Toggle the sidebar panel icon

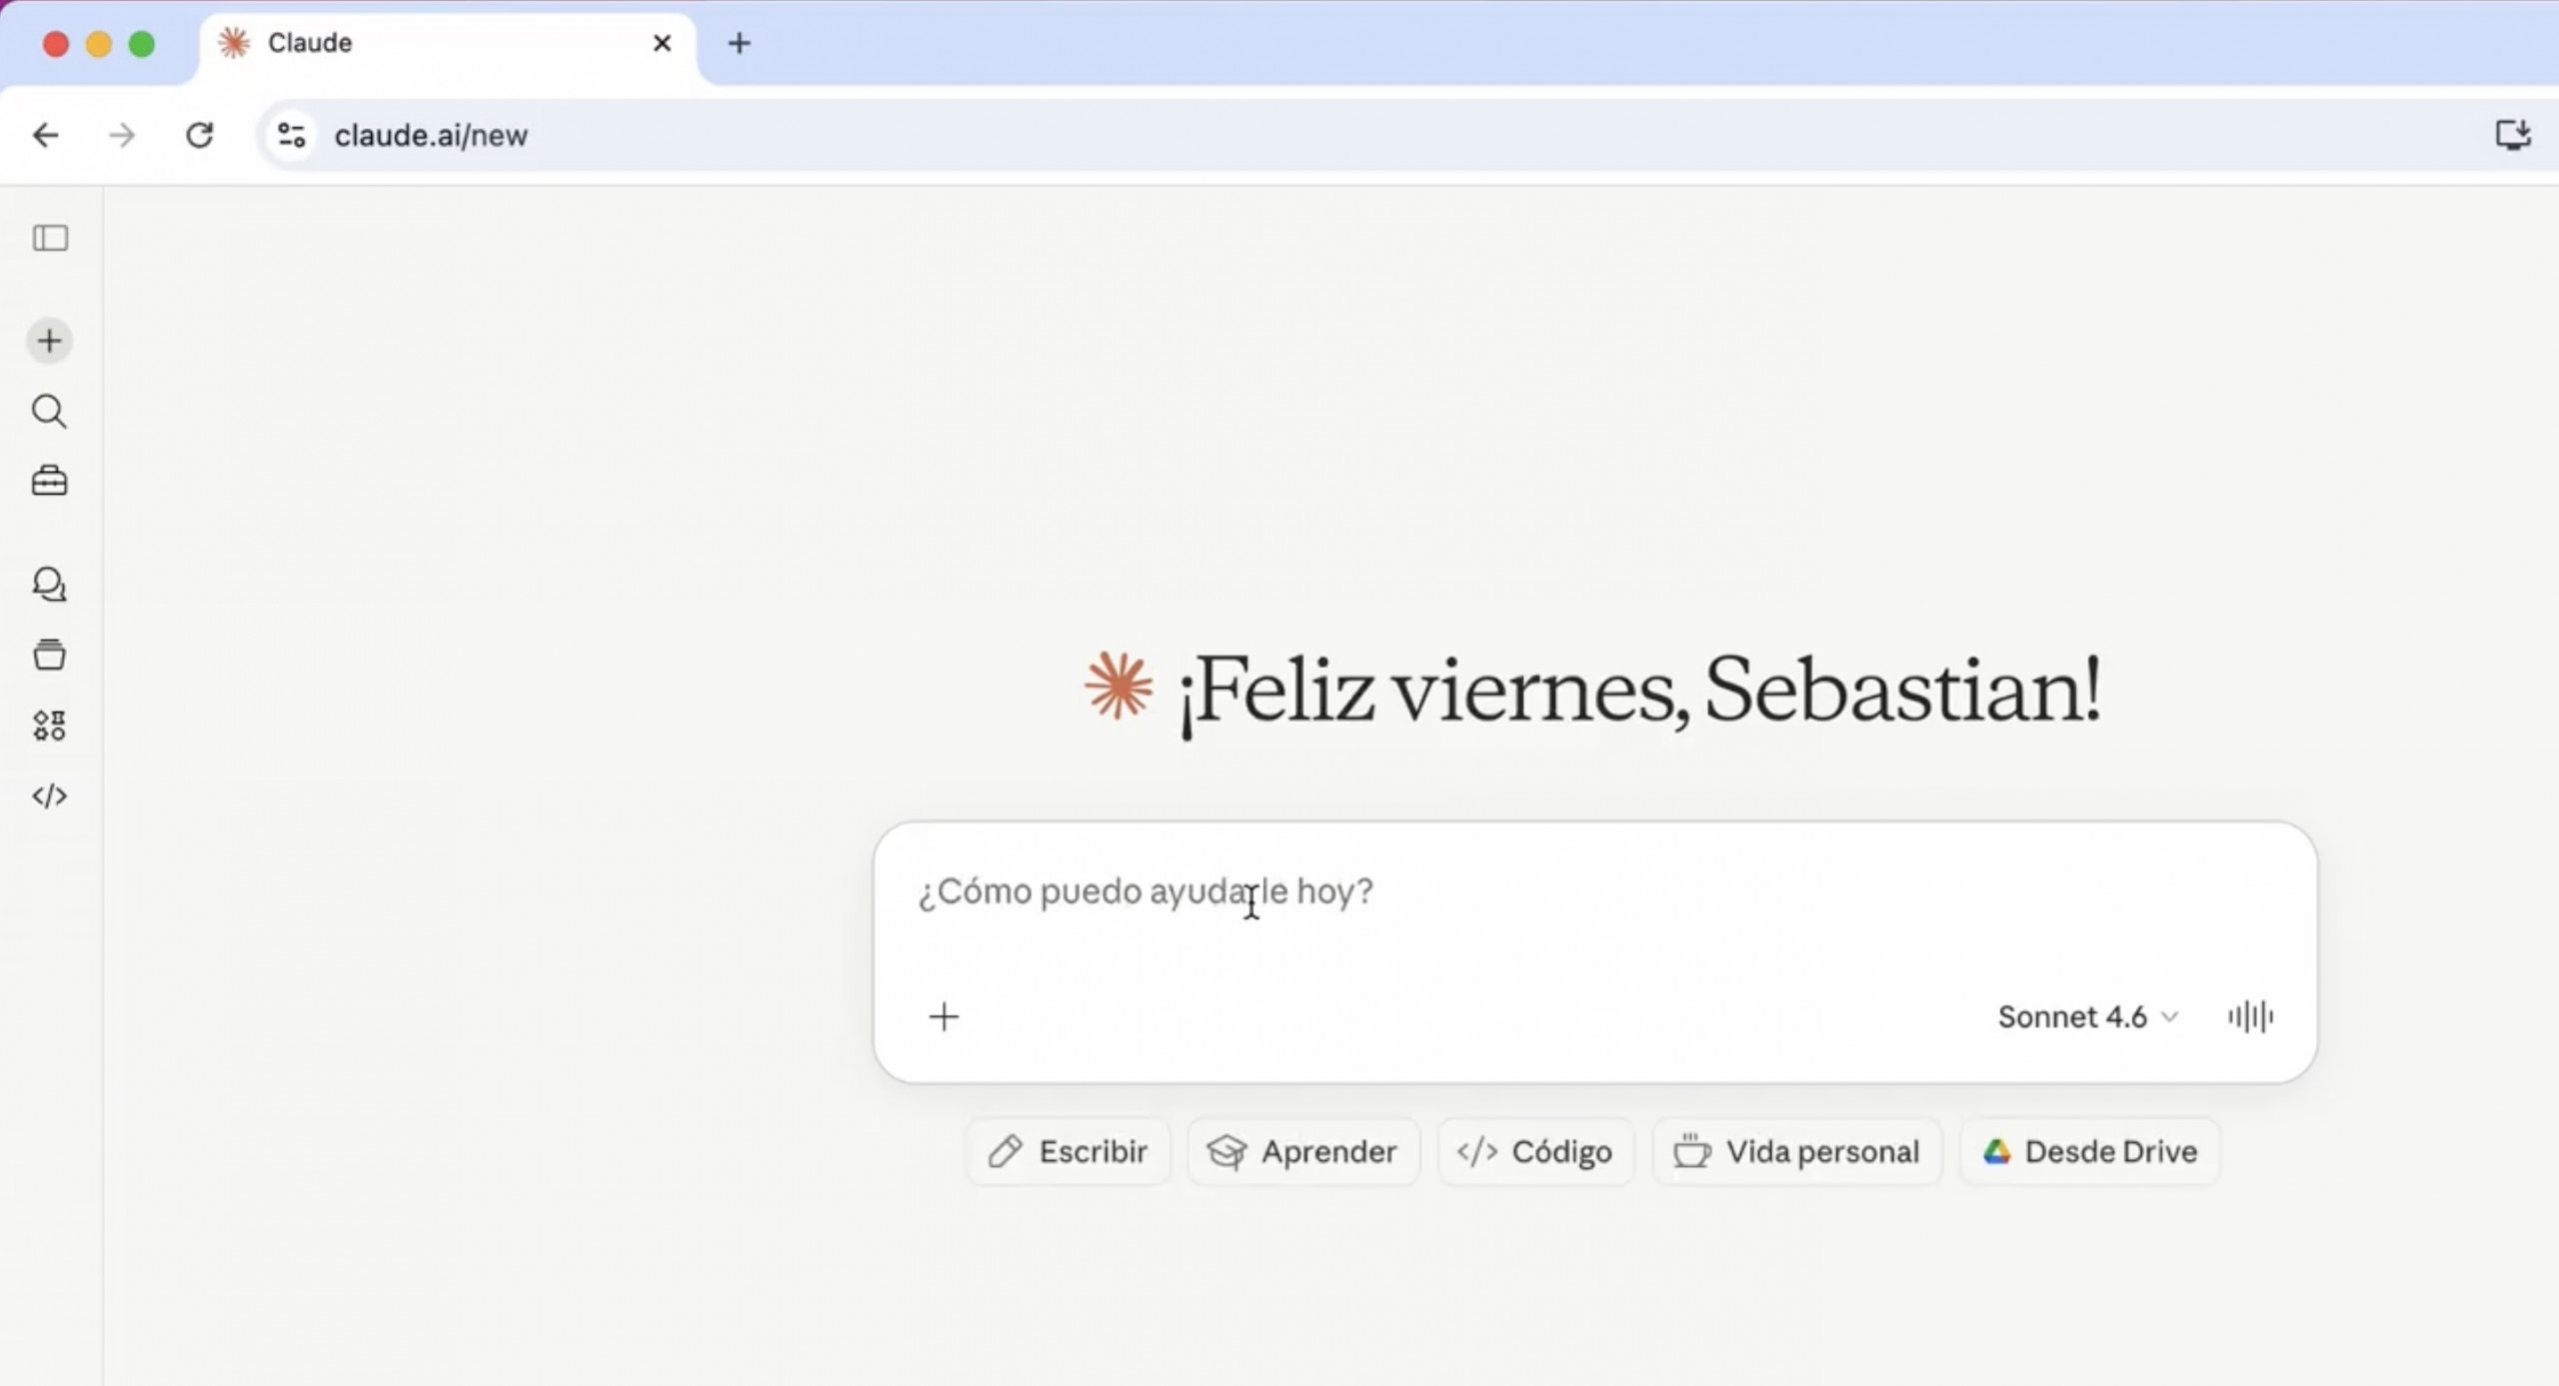[x=50, y=238]
